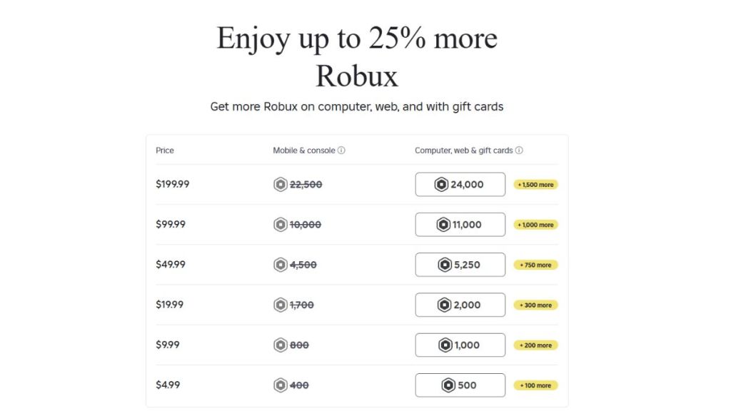
Task: Click the info icon beside Computer, web & gift cards
Action: [x=520, y=151]
